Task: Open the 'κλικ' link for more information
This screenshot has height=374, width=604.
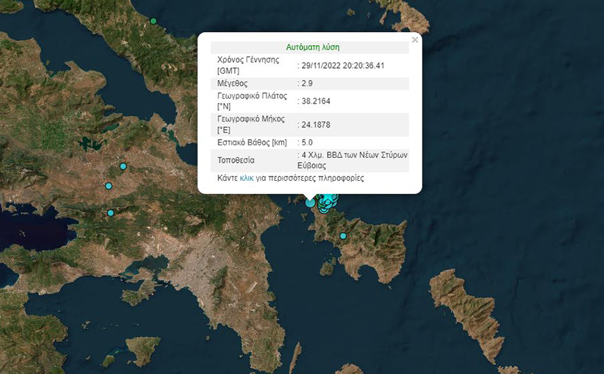Action: 246,179
